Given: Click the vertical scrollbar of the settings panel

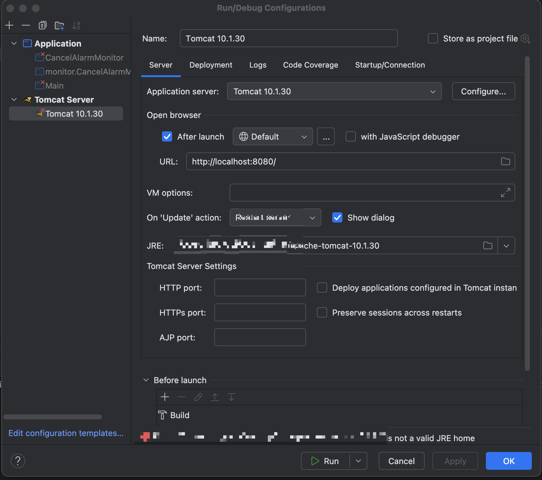Looking at the screenshot, I should (x=527, y=214).
